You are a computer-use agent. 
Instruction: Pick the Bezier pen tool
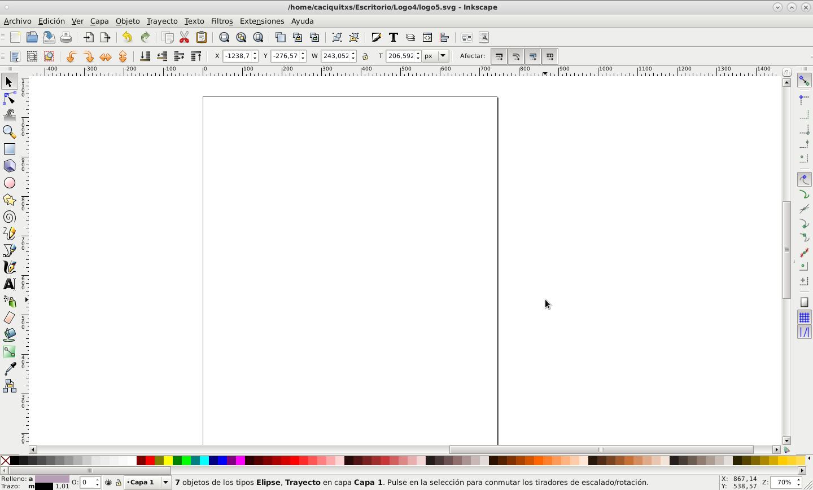point(10,250)
